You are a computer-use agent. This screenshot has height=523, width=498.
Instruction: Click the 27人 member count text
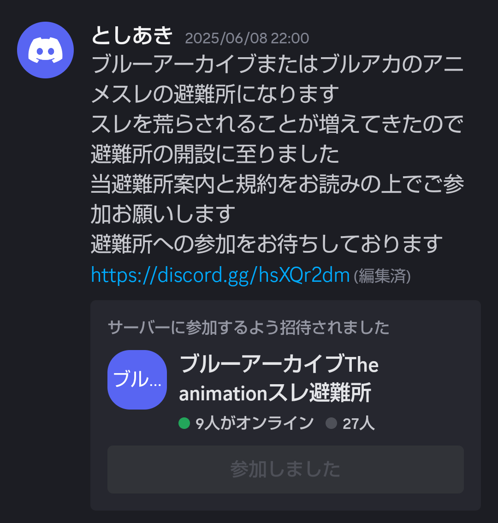point(358,423)
